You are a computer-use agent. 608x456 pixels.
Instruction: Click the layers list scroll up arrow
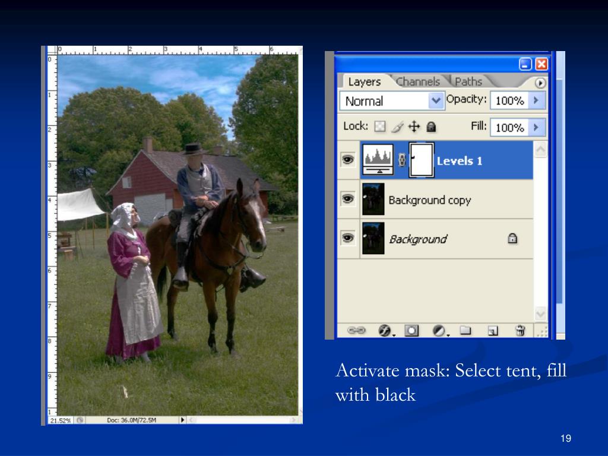pyautogui.click(x=540, y=149)
